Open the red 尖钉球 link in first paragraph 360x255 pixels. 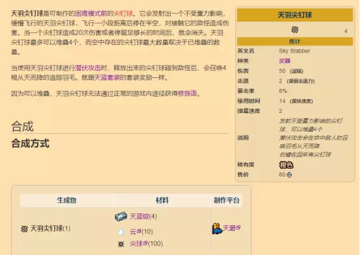click(123, 14)
